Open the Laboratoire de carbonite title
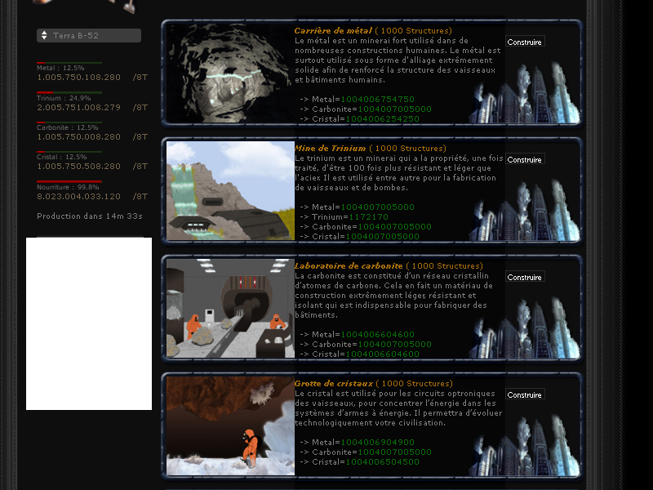This screenshot has width=653, height=490. (349, 265)
